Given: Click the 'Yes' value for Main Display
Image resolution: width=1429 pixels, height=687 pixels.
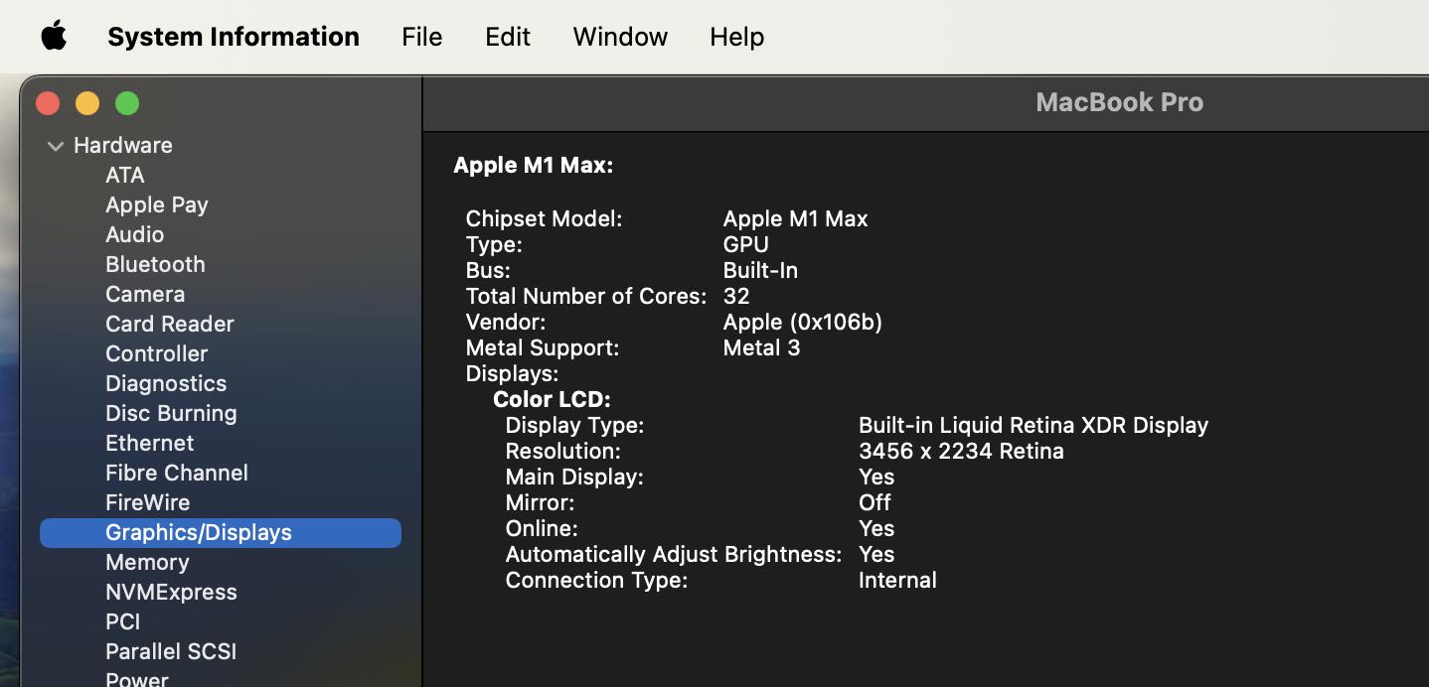Looking at the screenshot, I should pos(876,477).
